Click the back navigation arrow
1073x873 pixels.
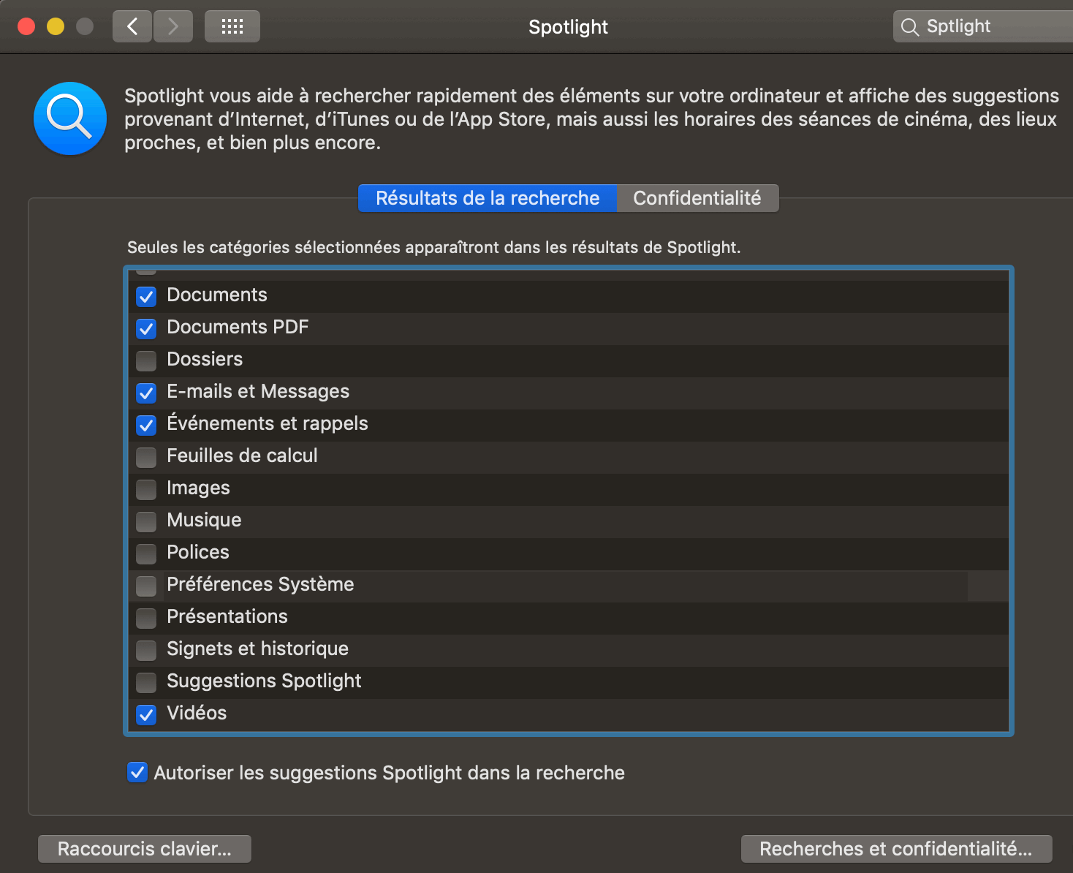132,27
